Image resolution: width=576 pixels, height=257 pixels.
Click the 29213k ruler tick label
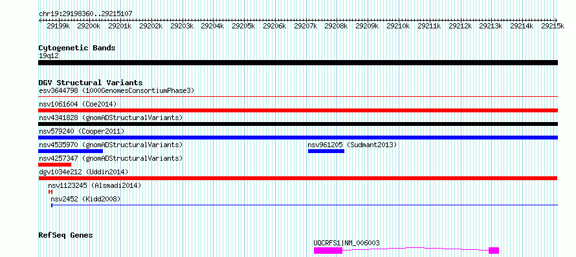pos(491,26)
